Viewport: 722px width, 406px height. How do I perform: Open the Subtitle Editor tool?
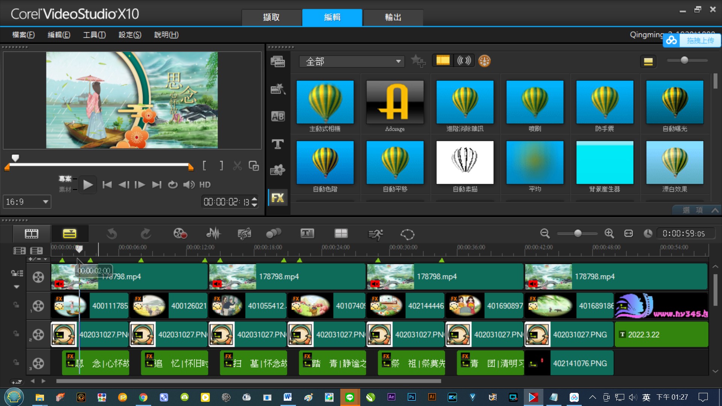coord(307,234)
